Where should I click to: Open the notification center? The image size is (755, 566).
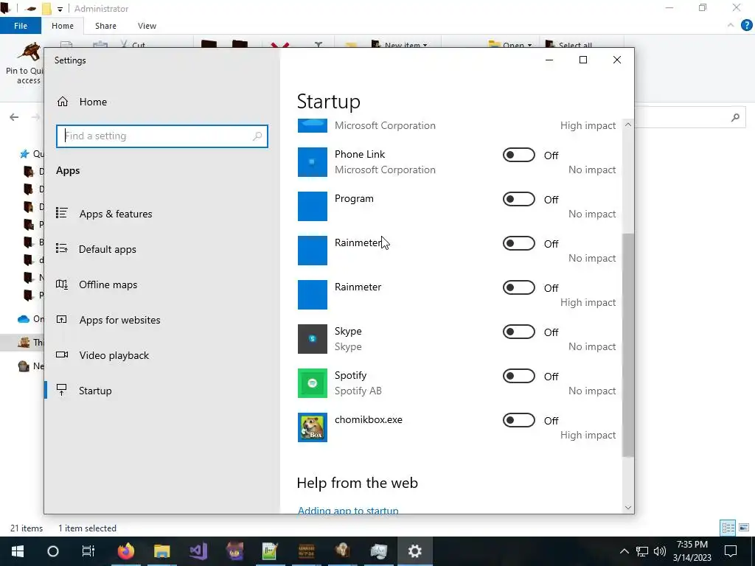coord(731,551)
